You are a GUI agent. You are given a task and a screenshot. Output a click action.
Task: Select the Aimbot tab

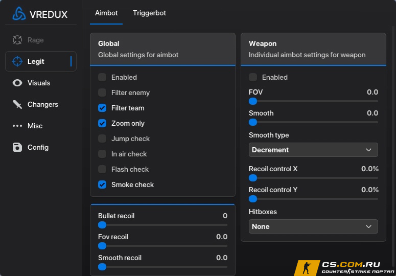click(x=106, y=13)
